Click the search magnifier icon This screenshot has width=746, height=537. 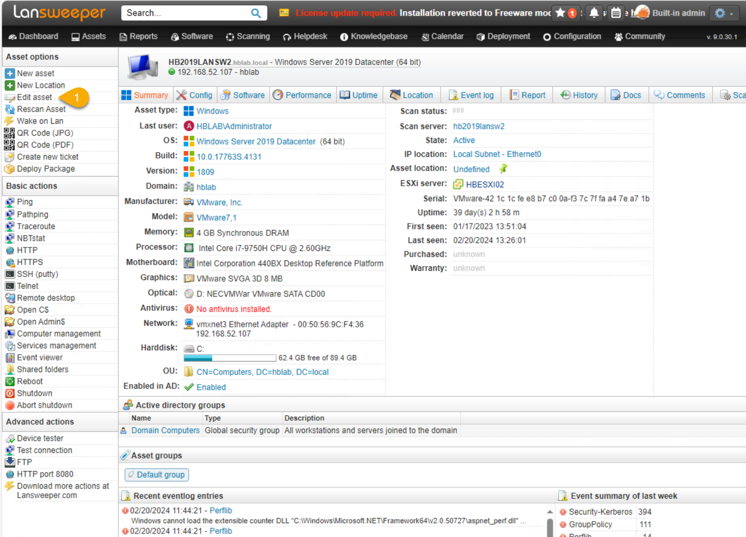pos(256,13)
